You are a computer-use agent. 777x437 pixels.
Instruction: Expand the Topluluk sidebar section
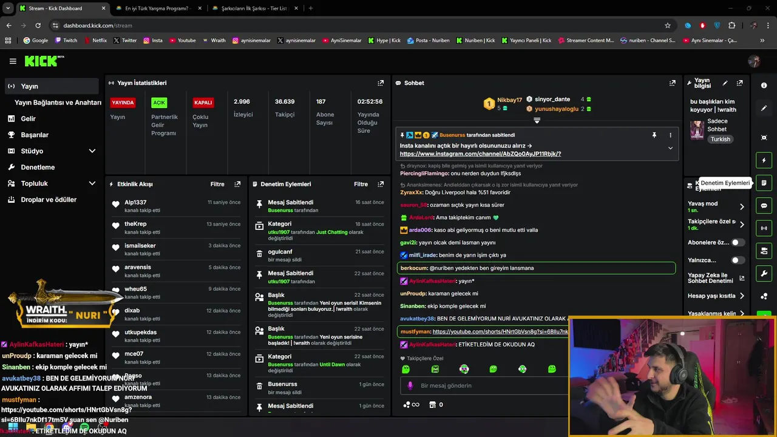pos(92,183)
